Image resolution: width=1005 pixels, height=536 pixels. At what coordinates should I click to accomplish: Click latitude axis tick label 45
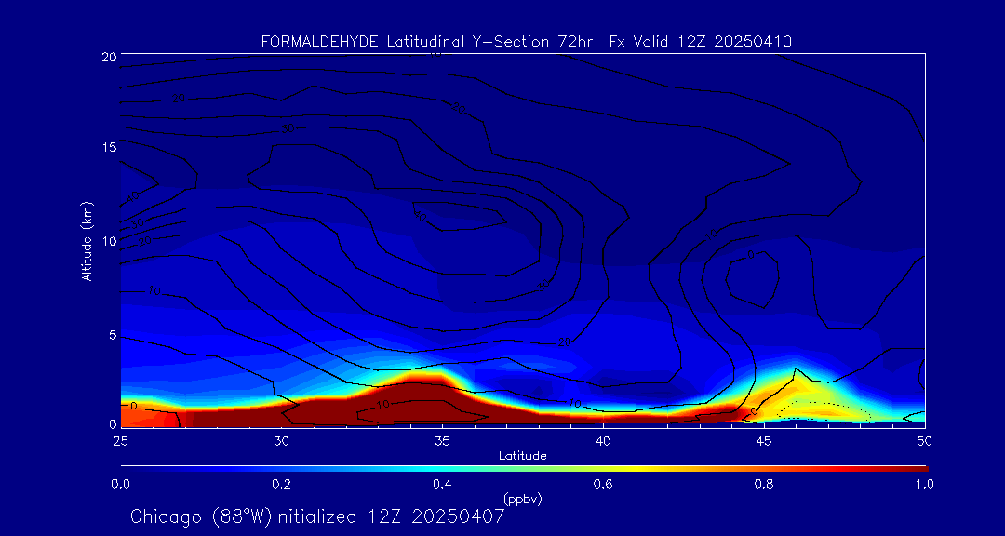coord(763,441)
